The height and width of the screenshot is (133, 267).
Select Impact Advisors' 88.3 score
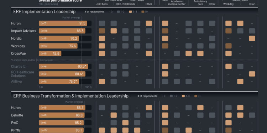[80, 31]
